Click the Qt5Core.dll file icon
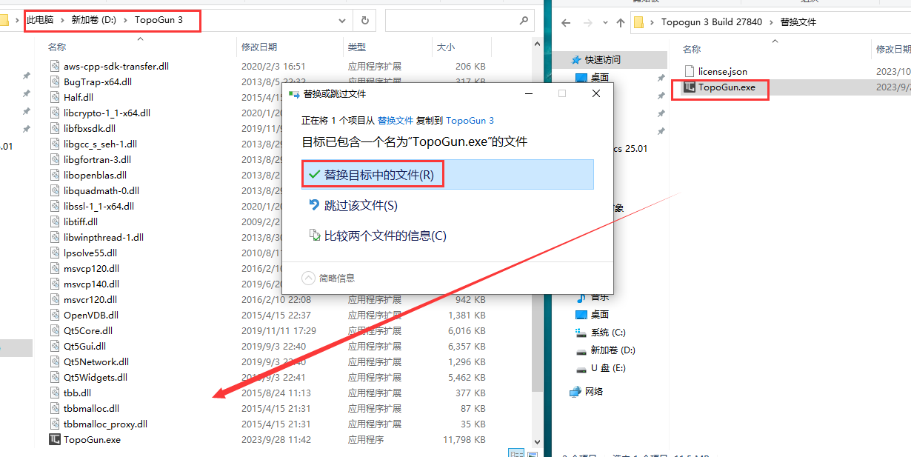The image size is (911, 457). click(54, 330)
